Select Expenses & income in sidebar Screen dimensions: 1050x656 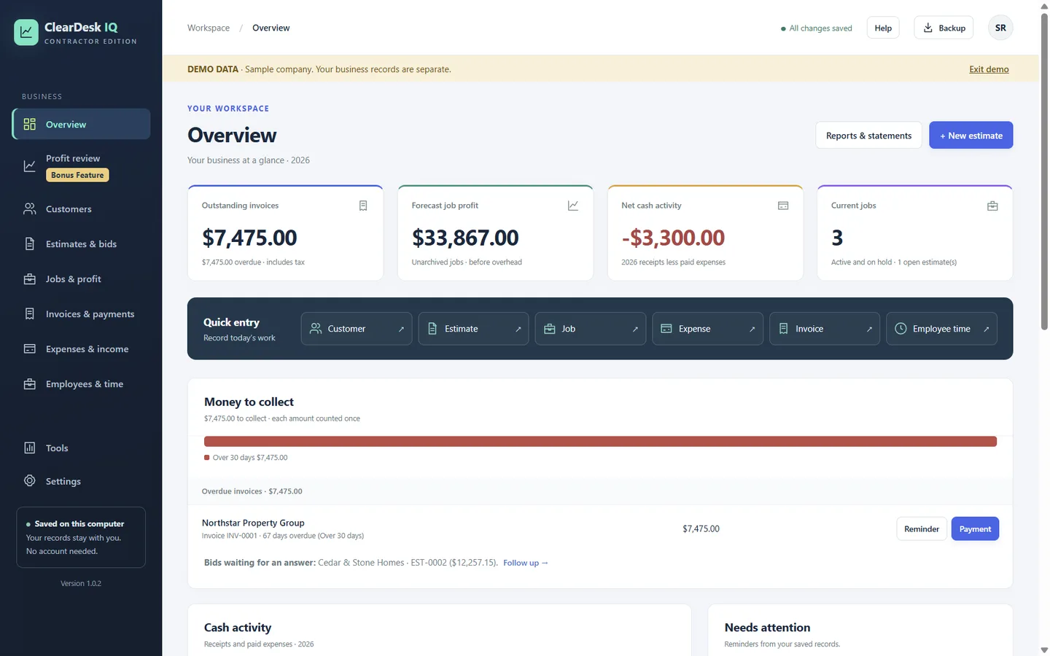(x=81, y=349)
